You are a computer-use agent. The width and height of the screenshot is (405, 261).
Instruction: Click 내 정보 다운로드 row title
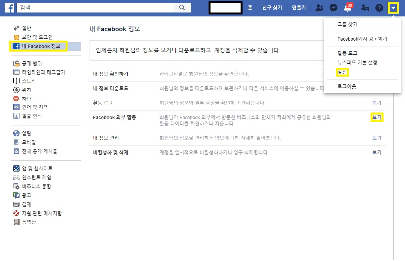click(x=111, y=88)
